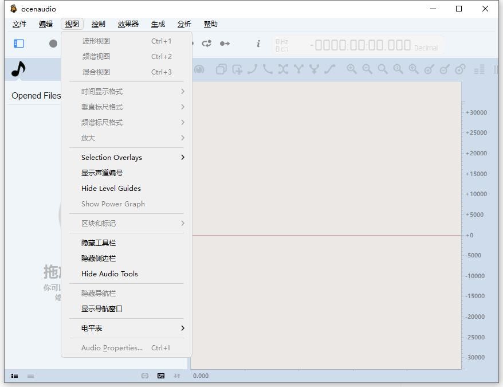Click the duplicate selection (two squares) icon

tap(221, 69)
